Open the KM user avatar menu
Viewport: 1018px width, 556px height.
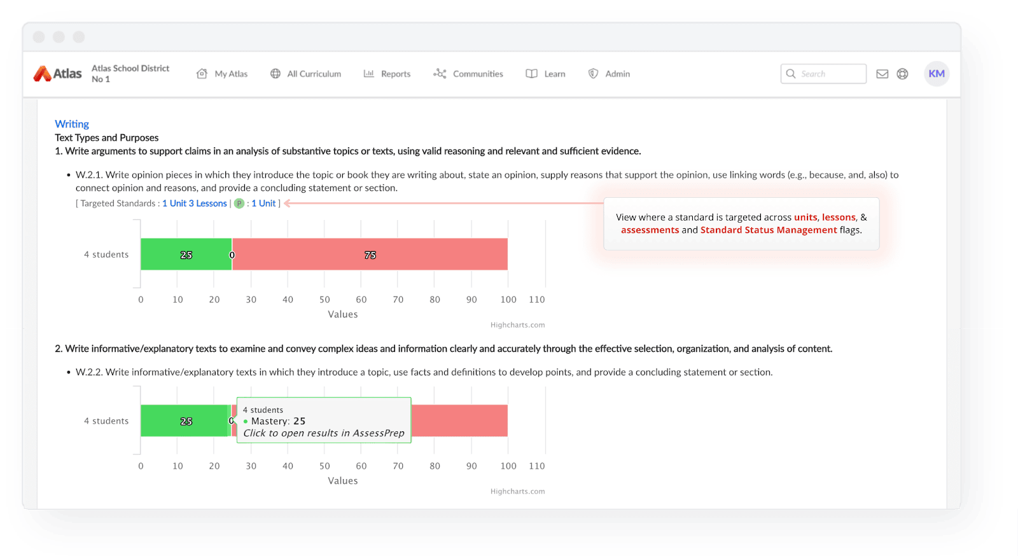click(x=936, y=74)
